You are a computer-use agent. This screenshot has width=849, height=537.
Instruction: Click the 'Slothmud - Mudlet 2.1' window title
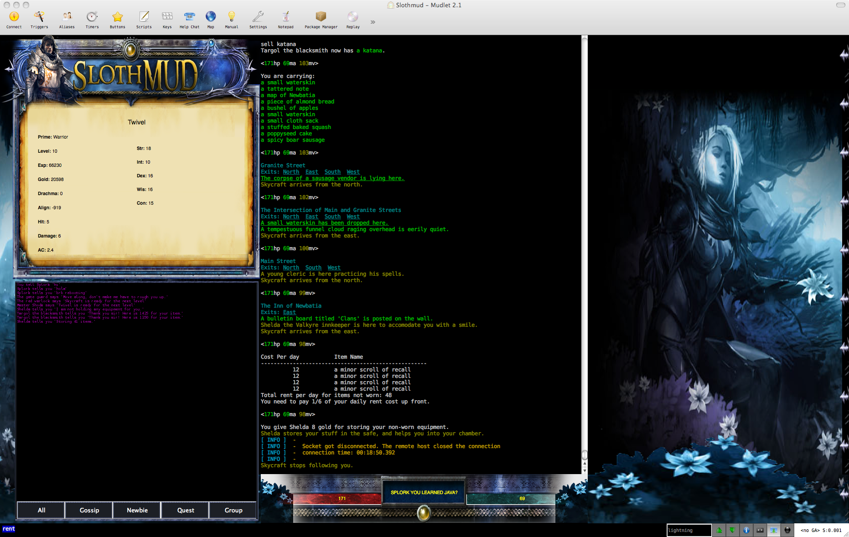[x=429, y=5]
